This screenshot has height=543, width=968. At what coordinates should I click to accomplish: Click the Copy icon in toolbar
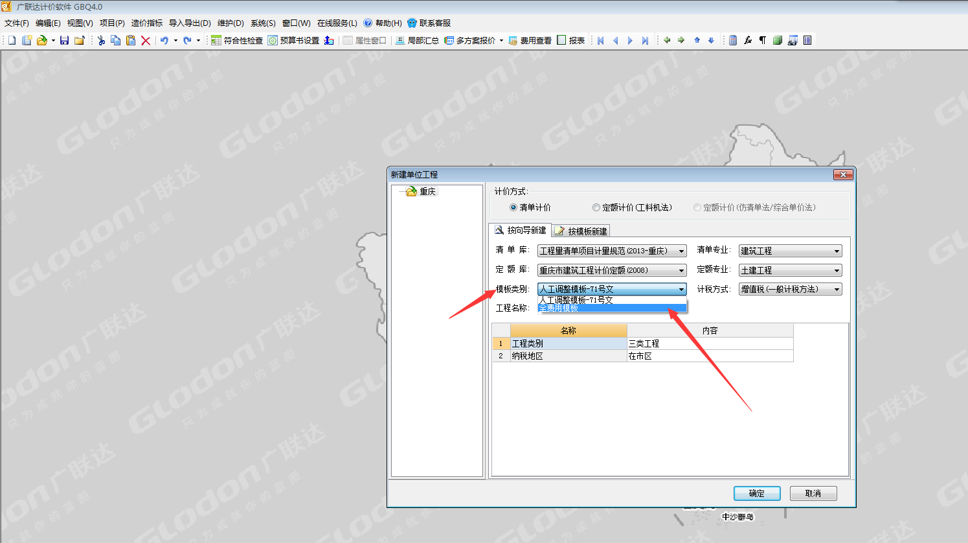pyautogui.click(x=116, y=40)
